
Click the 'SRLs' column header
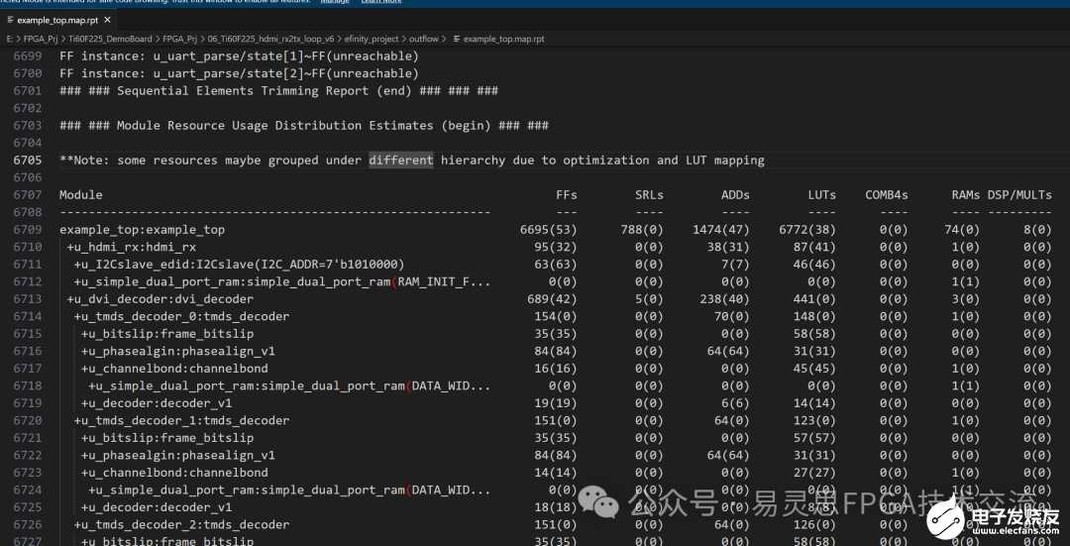coord(649,195)
